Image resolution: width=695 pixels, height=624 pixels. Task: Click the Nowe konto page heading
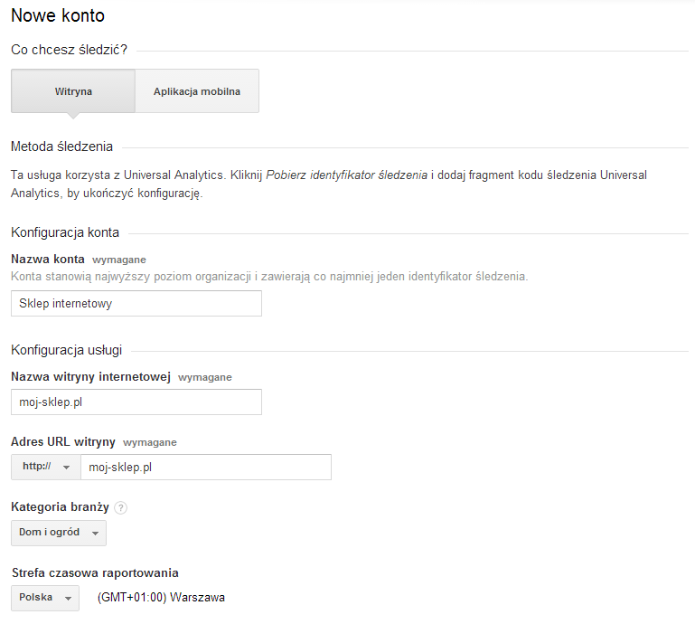pos(58,15)
